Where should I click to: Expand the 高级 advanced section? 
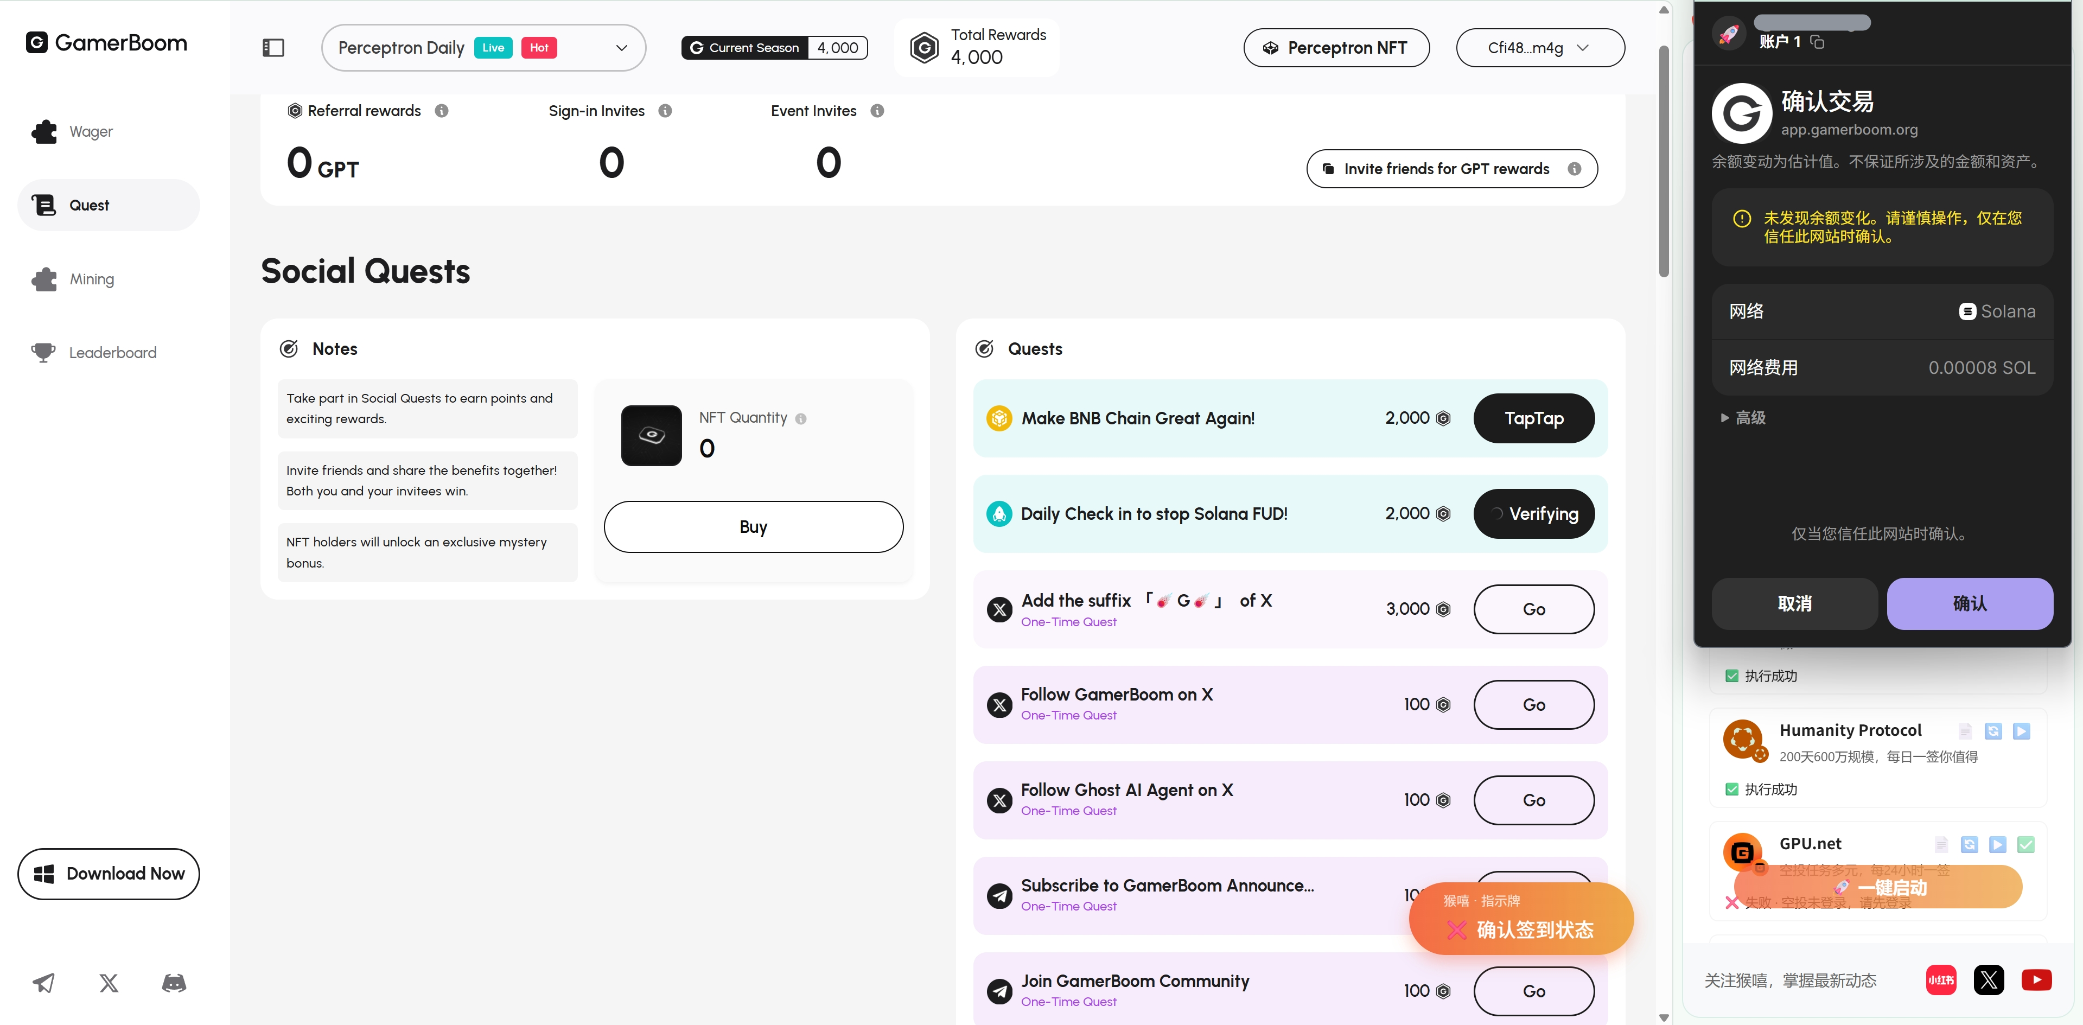[1743, 418]
